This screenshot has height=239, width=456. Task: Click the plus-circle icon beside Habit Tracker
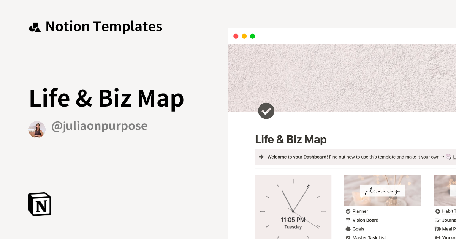437,211
